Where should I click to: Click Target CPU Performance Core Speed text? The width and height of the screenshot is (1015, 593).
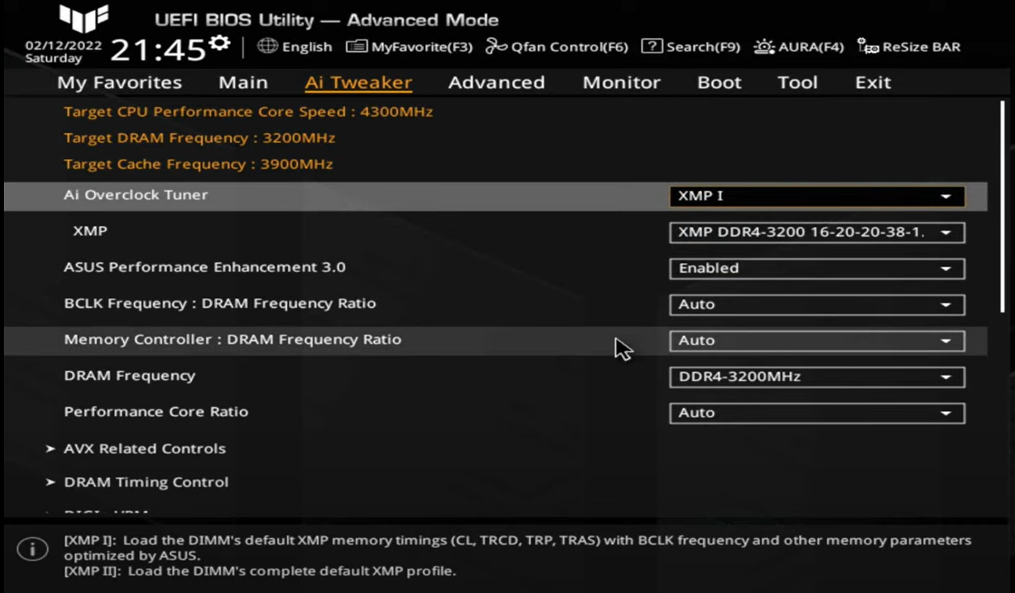[x=248, y=112]
